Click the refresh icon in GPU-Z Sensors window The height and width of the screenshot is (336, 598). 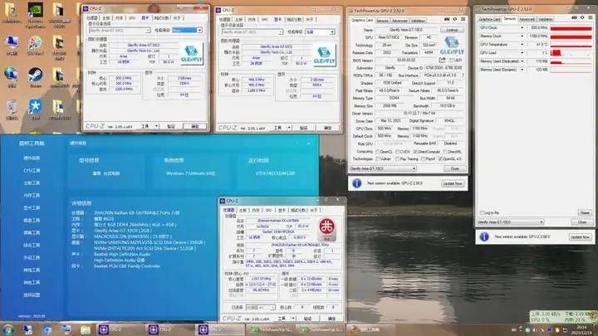point(582,17)
